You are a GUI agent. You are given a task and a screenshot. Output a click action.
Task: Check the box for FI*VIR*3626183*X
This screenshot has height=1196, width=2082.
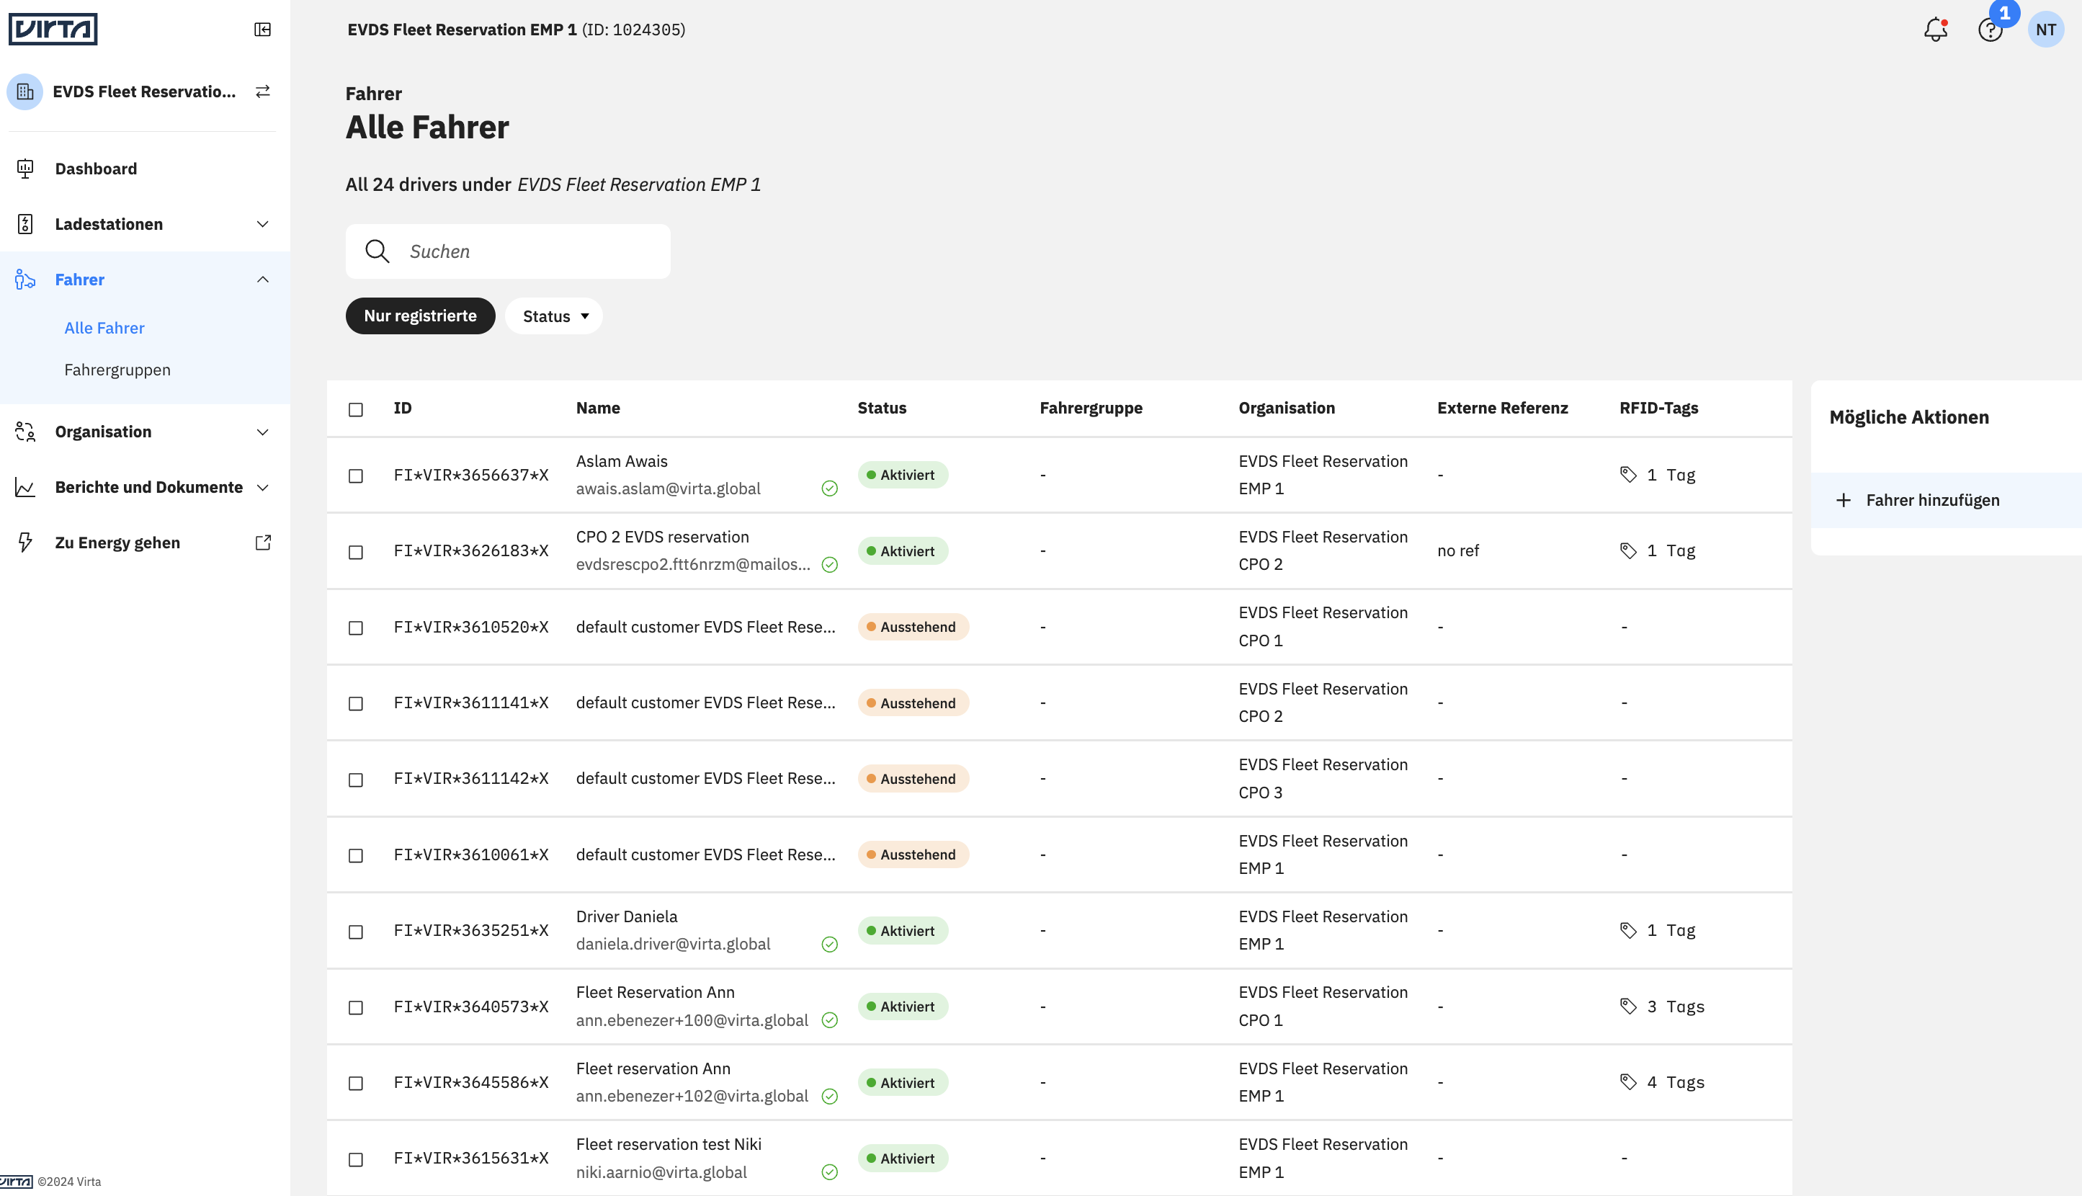point(356,552)
